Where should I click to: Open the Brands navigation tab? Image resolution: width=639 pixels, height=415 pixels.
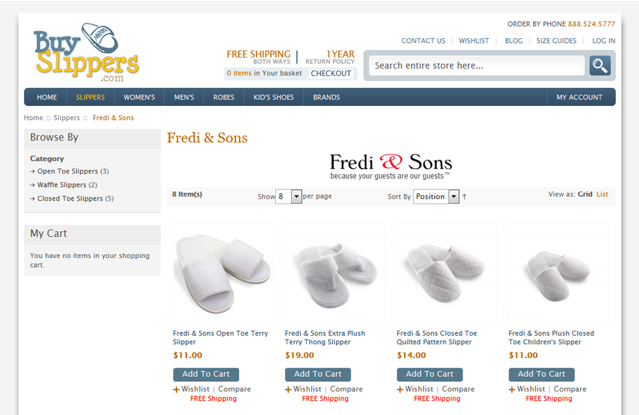(327, 97)
